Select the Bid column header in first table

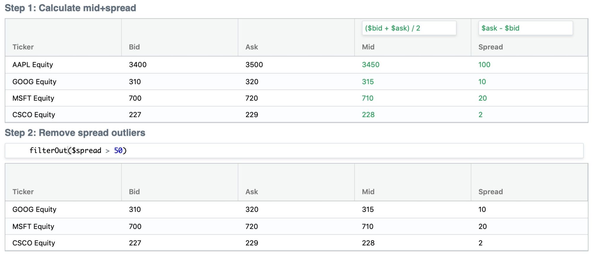click(134, 47)
